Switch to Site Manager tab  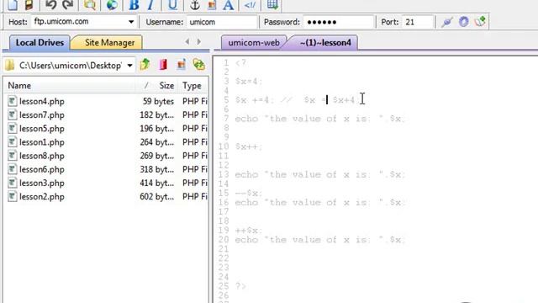(x=109, y=43)
